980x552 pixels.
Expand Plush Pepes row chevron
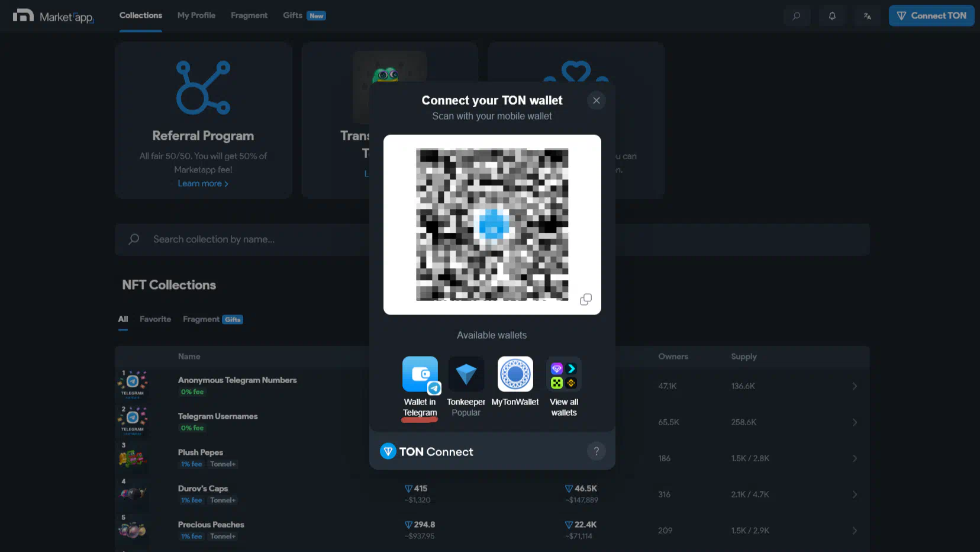click(855, 458)
